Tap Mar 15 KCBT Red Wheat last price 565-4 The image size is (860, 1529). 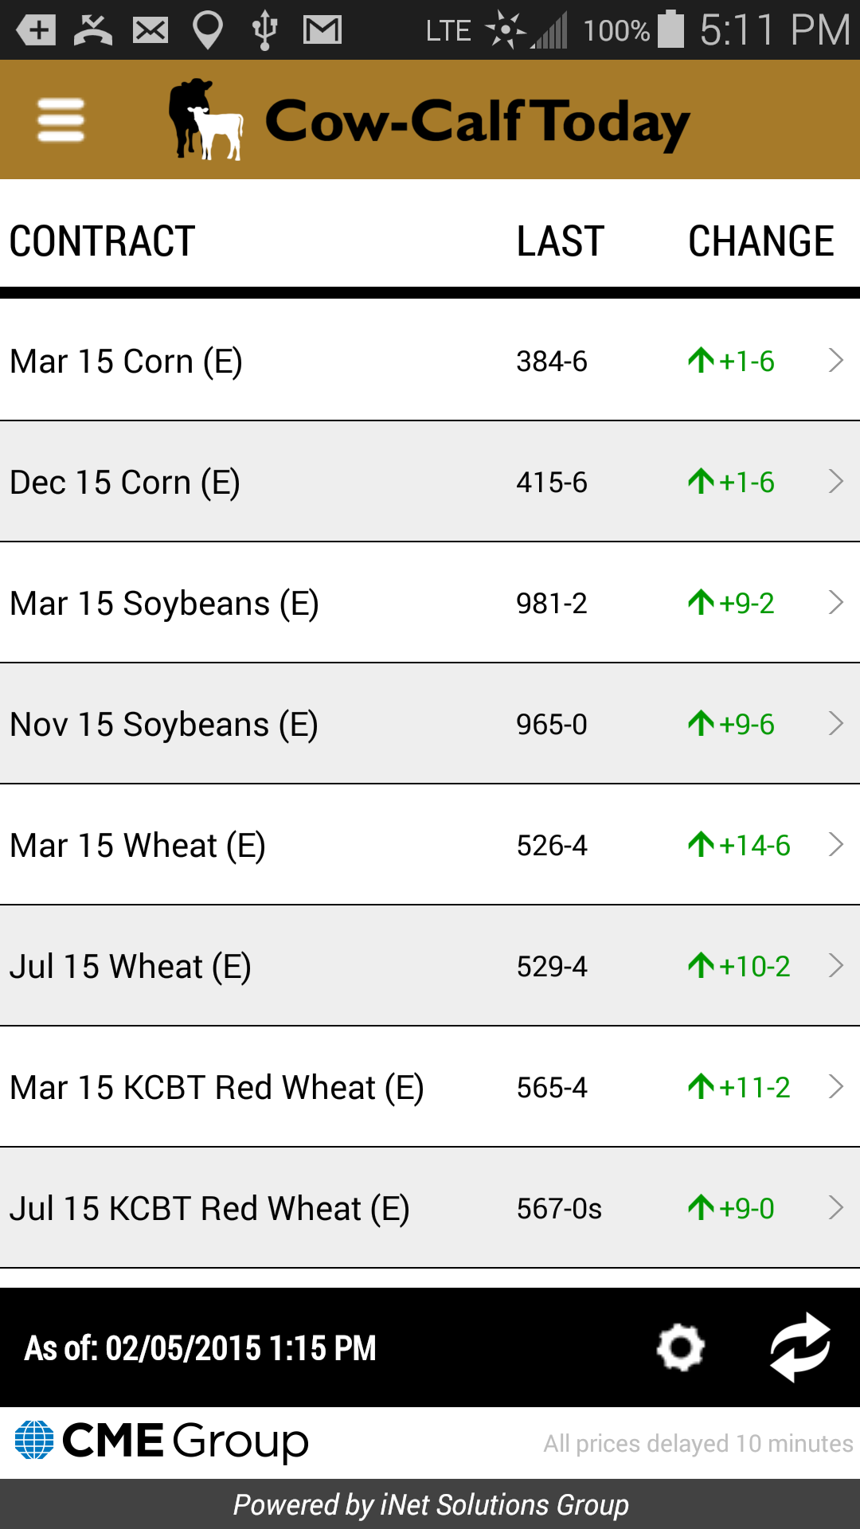pos(552,1088)
